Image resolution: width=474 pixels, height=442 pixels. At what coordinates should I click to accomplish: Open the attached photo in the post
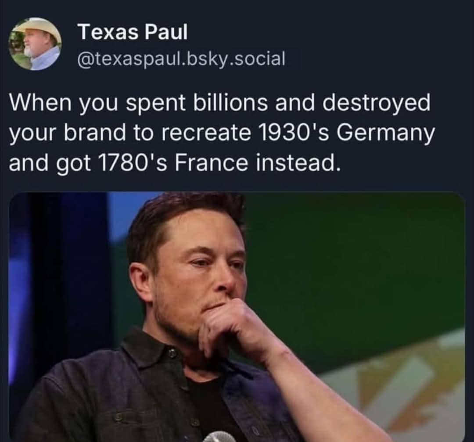(x=237, y=317)
